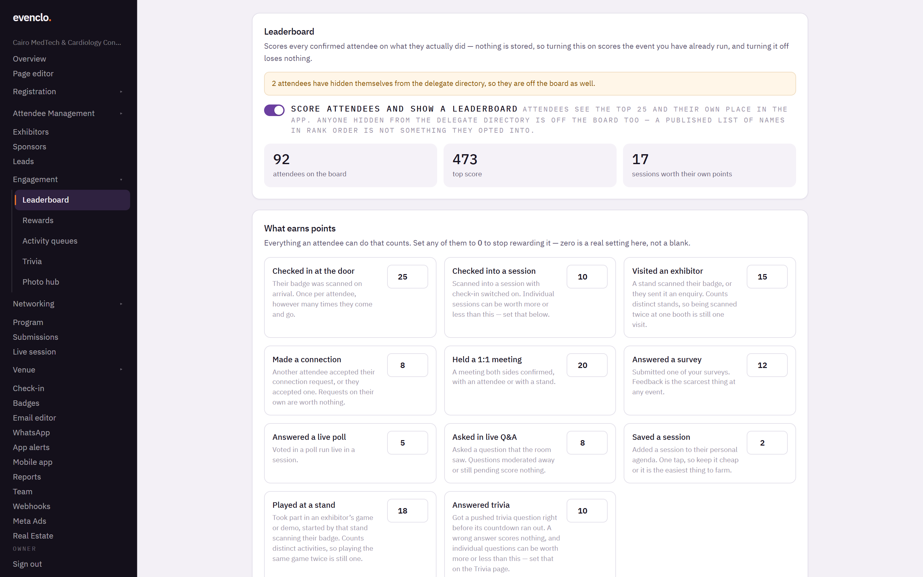Edit points for Answered a live poll
The height and width of the screenshot is (577, 923).
407,443
